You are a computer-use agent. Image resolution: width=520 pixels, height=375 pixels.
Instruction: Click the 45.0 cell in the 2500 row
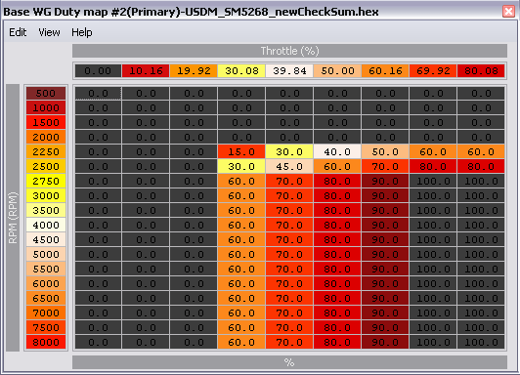(289, 167)
